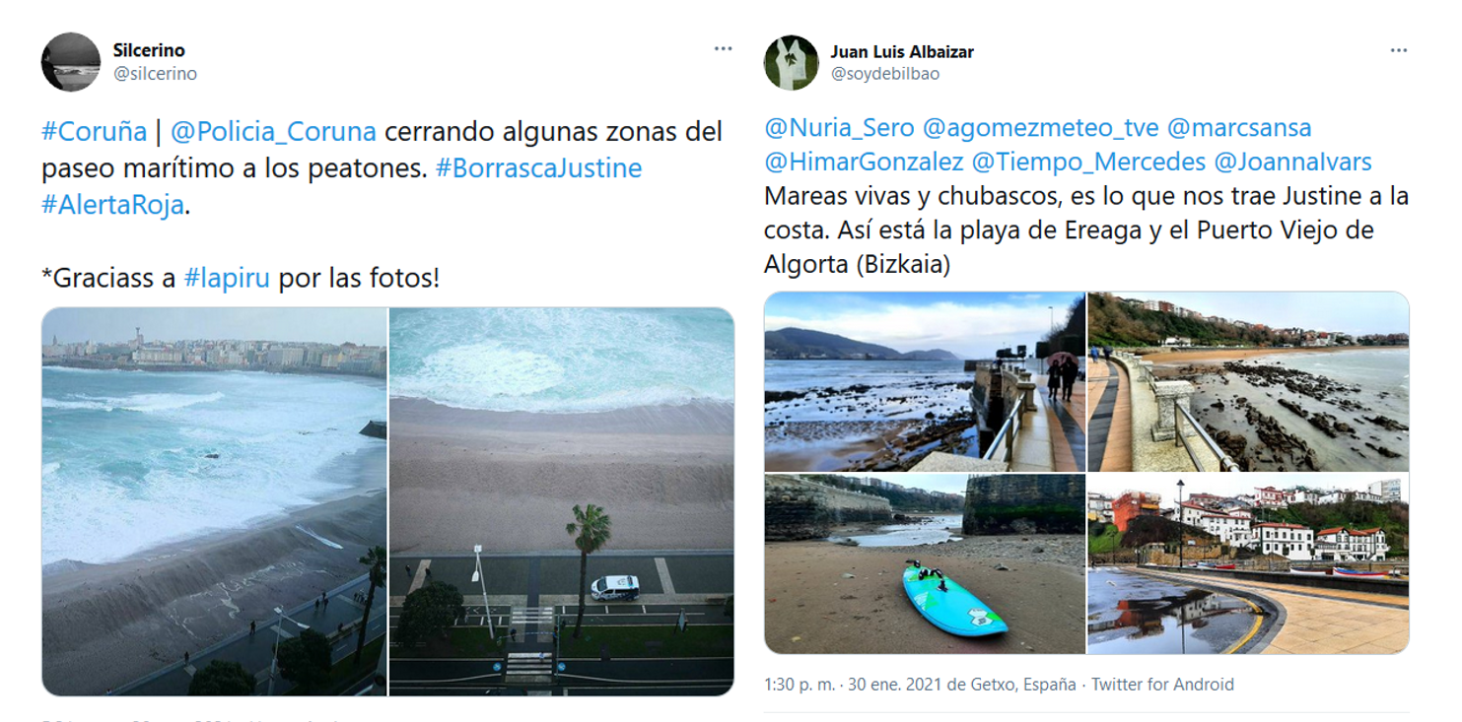Open the @Joannalvars mention
Viewport: 1462px width, 722px height.
click(1292, 163)
